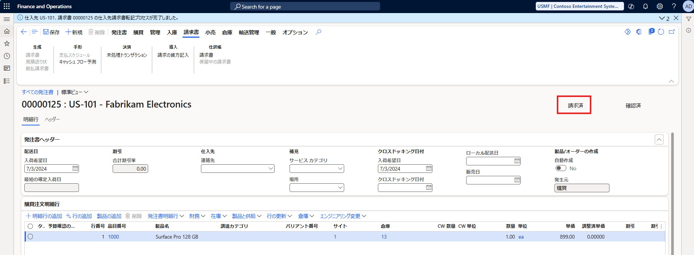Open calendar picker for 入荷希望日 under 配送日
The height and width of the screenshot is (255, 694).
click(x=75, y=168)
